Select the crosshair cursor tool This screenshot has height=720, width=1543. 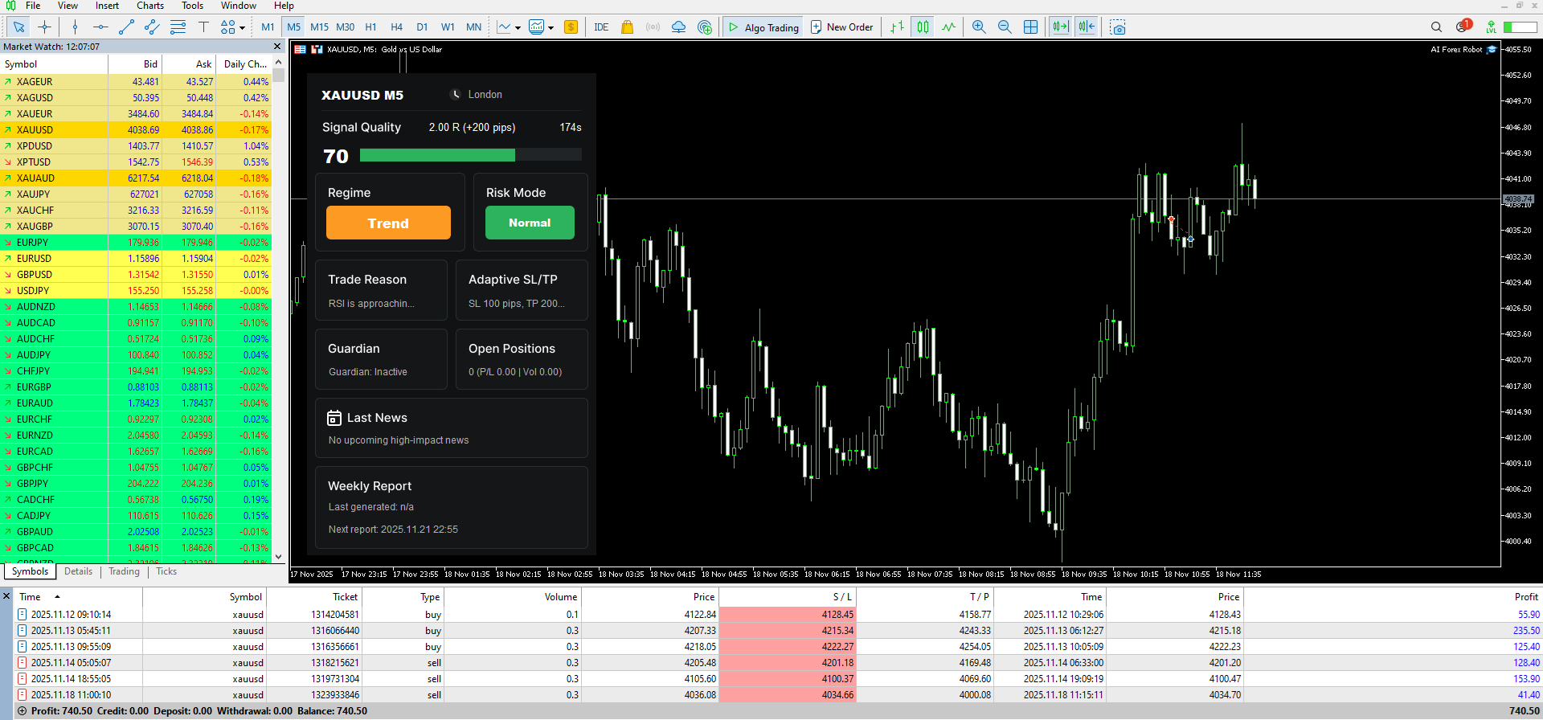[x=45, y=27]
